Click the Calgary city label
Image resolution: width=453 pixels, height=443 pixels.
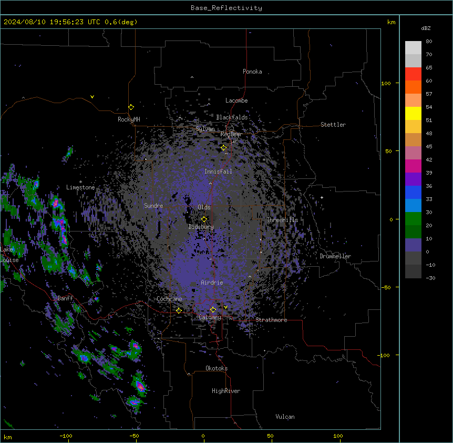[210, 317]
